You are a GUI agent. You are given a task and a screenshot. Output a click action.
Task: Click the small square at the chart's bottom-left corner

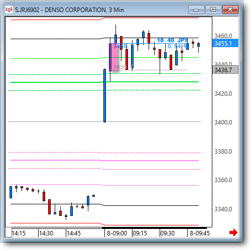click(9, 232)
